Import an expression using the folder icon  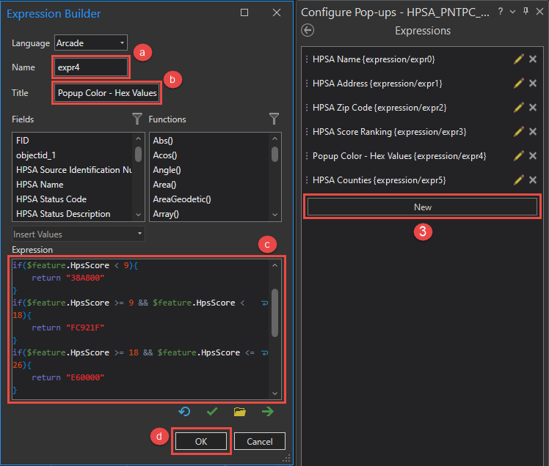coord(240,412)
